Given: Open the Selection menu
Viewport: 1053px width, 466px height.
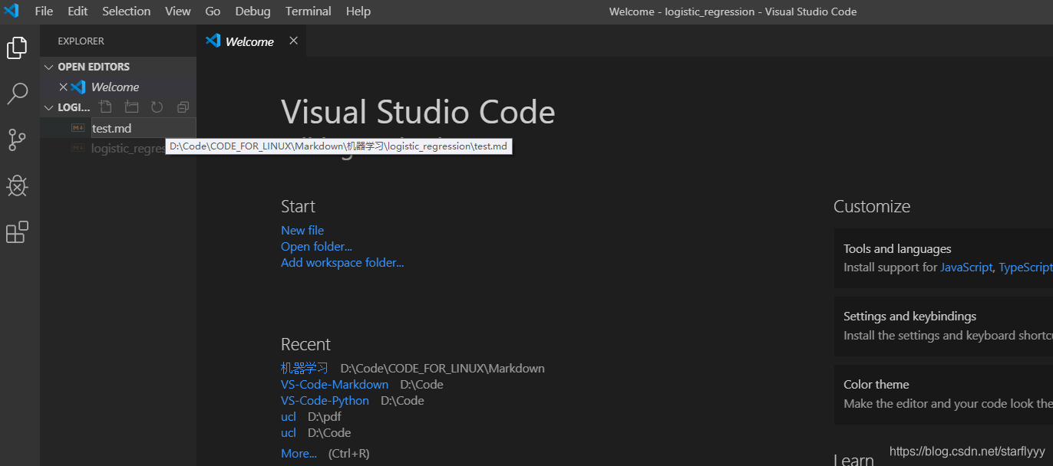Looking at the screenshot, I should pyautogui.click(x=127, y=11).
